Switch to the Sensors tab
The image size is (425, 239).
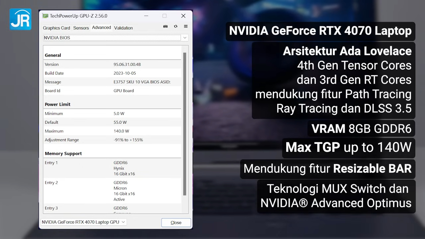pyautogui.click(x=81, y=28)
